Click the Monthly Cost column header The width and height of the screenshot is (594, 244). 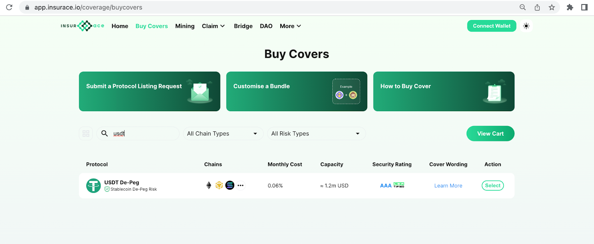(x=285, y=164)
